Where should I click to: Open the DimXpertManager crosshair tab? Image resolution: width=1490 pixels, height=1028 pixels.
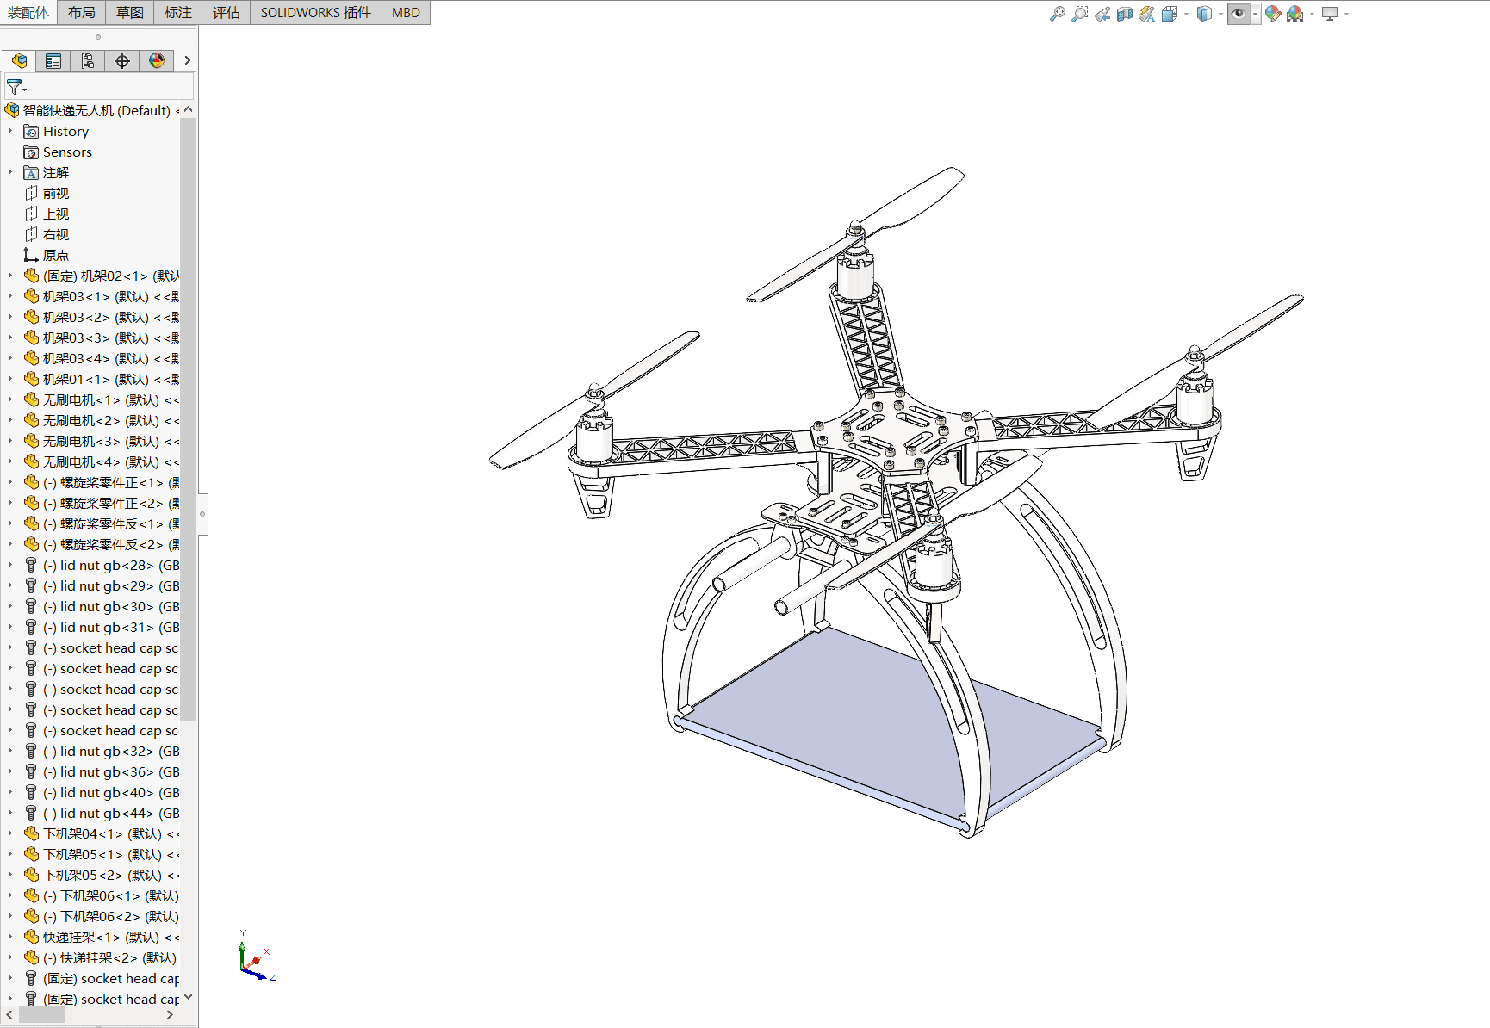pyautogui.click(x=122, y=61)
